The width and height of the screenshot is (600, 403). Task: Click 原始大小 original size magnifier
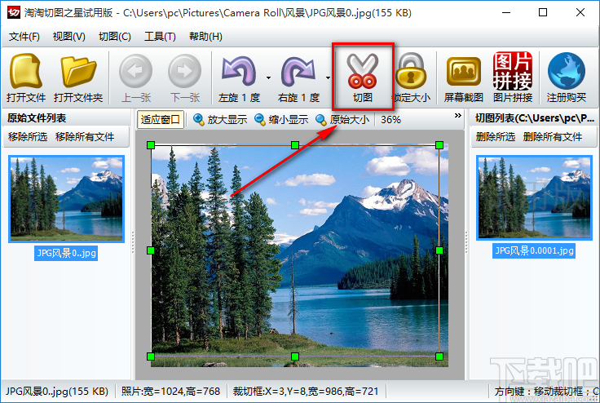click(342, 120)
